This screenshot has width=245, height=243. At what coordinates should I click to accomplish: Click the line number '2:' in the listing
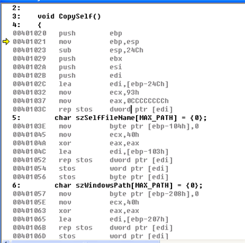pyautogui.click(x=17, y=8)
